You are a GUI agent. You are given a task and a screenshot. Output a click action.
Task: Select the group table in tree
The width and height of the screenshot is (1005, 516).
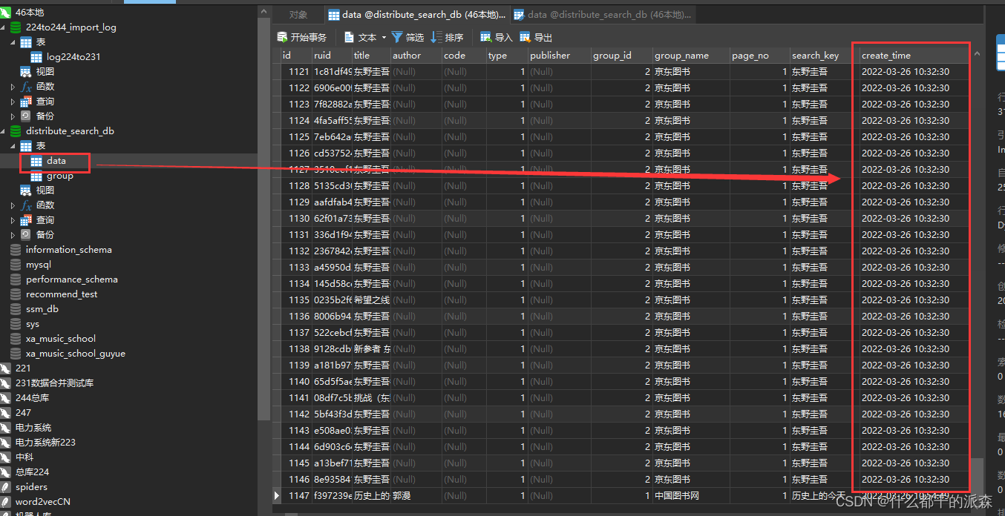[x=52, y=175]
